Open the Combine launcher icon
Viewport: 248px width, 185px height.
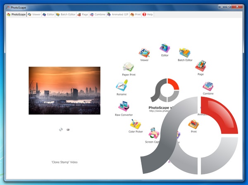click(x=208, y=86)
